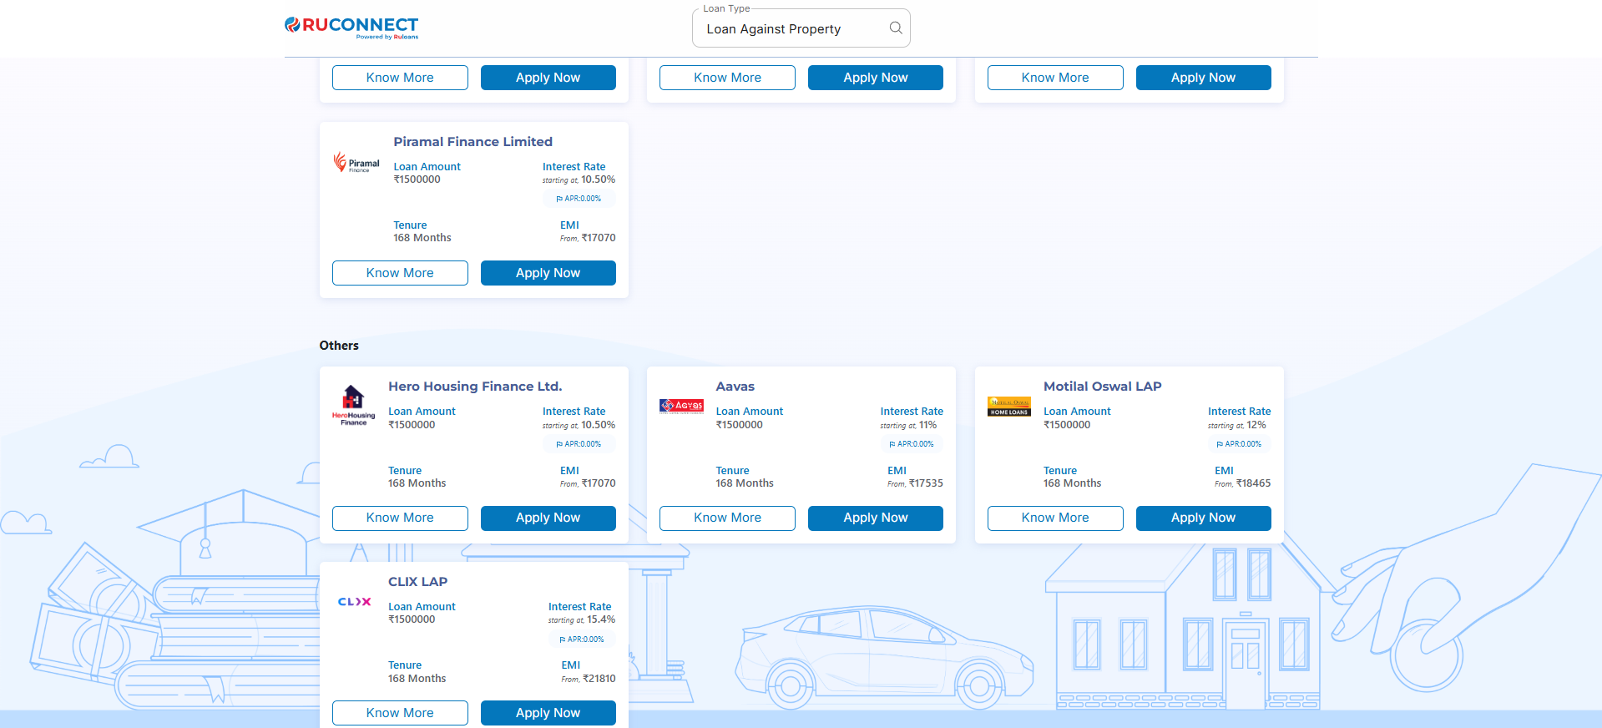Apply Now for Hero Housing Finance loan
Screen dimensions: 1602x728
tap(548, 518)
